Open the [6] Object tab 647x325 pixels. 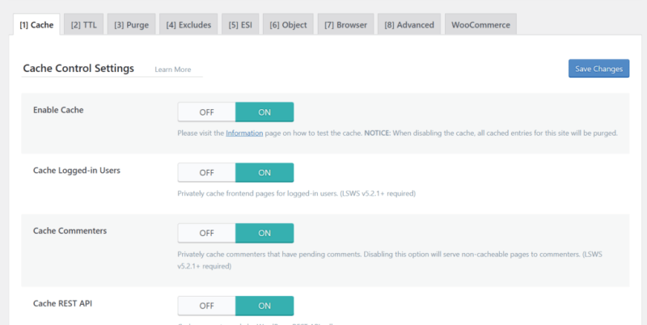coord(288,25)
